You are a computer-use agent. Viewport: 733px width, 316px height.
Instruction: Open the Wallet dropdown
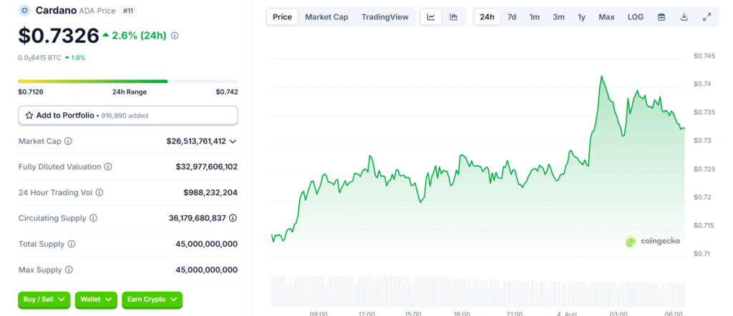pos(96,300)
